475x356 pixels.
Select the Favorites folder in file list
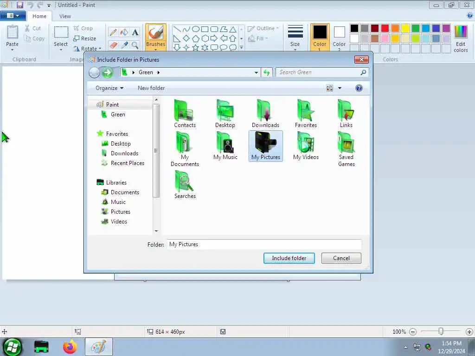pyautogui.click(x=306, y=114)
